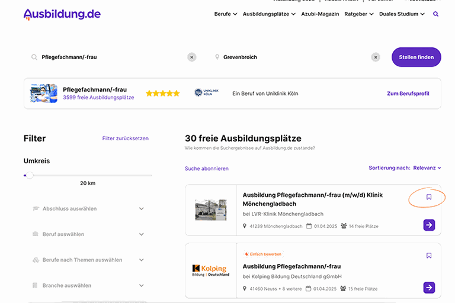Click the Kolping company logo thumbnail
Screen dimensions: 455x303
click(x=210, y=270)
